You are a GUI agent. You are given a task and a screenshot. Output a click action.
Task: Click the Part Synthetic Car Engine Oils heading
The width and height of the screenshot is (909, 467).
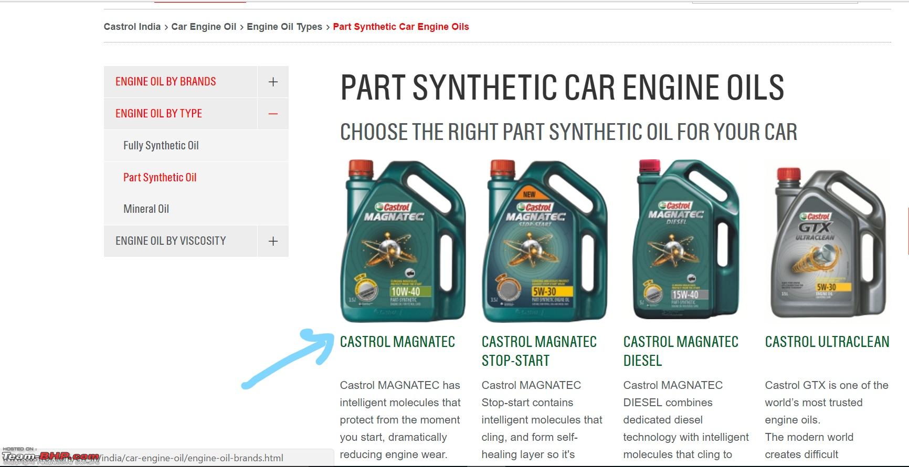point(562,88)
